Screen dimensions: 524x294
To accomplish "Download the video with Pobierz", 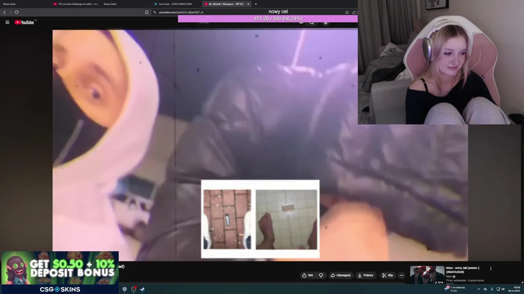I will point(365,275).
